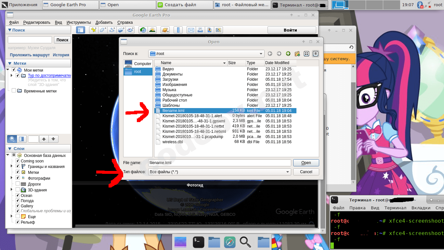The image size is (444, 250).
Task: Open the Инструменты menu
Action: click(x=79, y=22)
